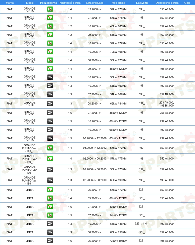This screenshot has height=245, width=195.
Task: Click the Model column header
Action: coord(30,3)
